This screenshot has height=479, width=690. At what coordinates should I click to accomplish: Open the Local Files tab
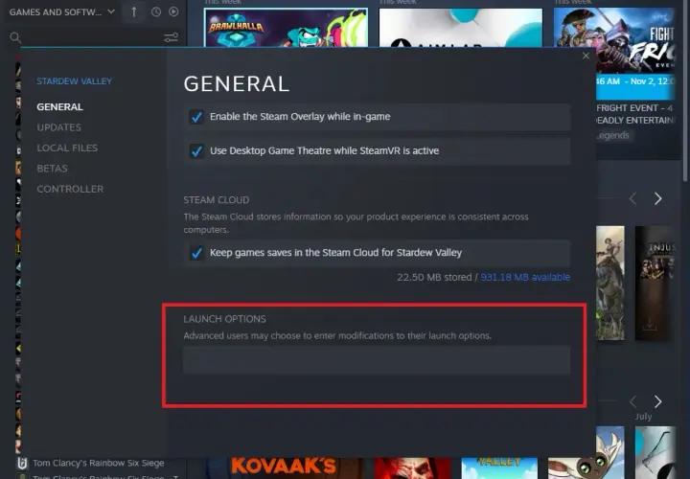click(x=67, y=148)
